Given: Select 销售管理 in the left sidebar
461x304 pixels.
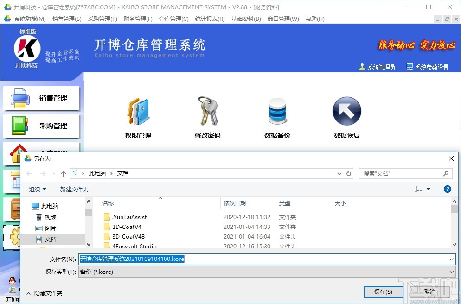Looking at the screenshot, I should point(42,98).
